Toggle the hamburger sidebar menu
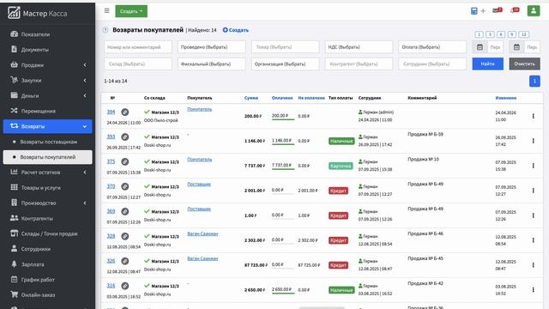Screen dimensions: 549x309 pos(106,11)
